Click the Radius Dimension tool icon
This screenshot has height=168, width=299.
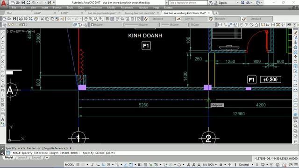(242, 25)
